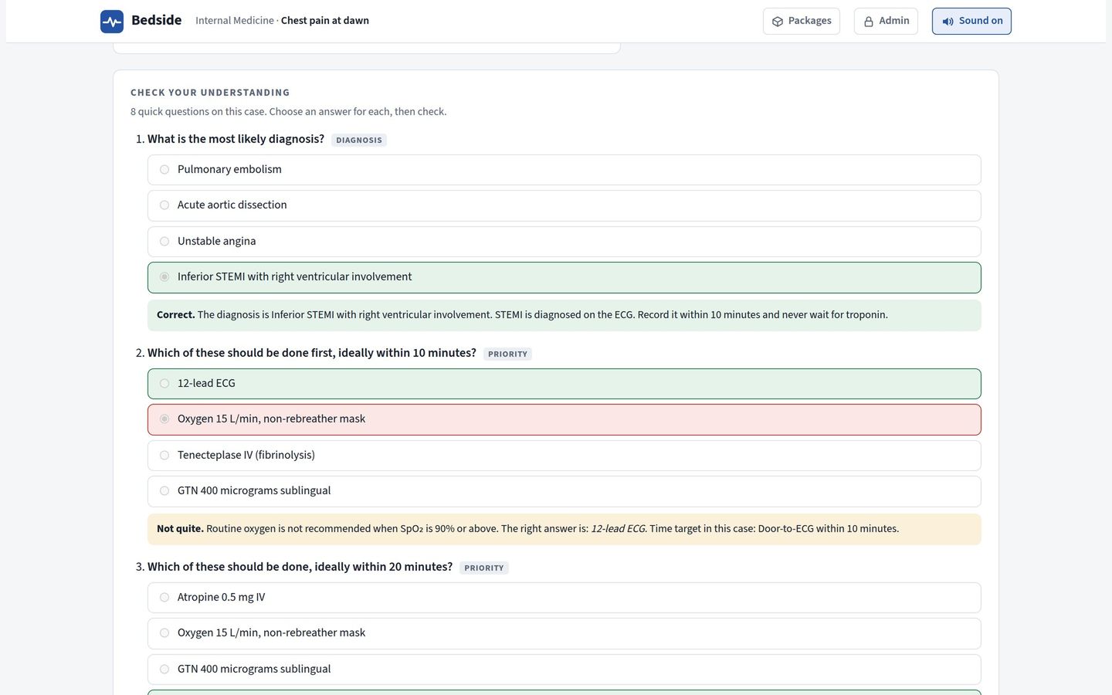Click the lock icon in Admin button
Image resolution: width=1112 pixels, height=695 pixels.
click(x=869, y=22)
